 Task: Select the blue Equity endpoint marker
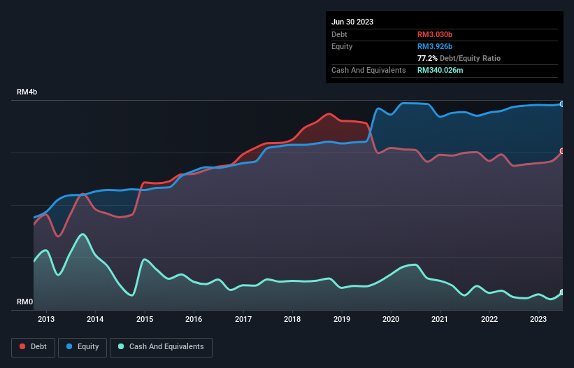click(x=562, y=104)
